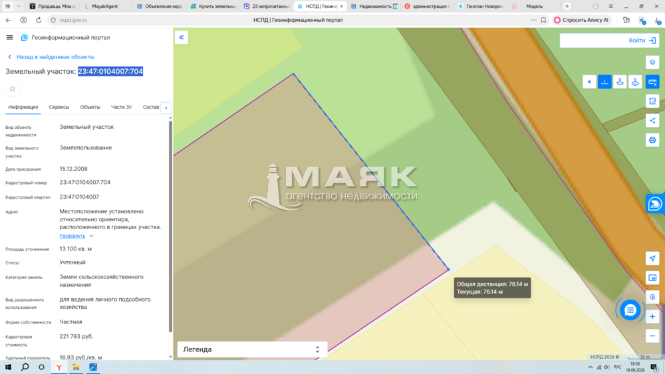665x374 pixels.
Task: Click the date value 15.12.2008
Action: 73,169
